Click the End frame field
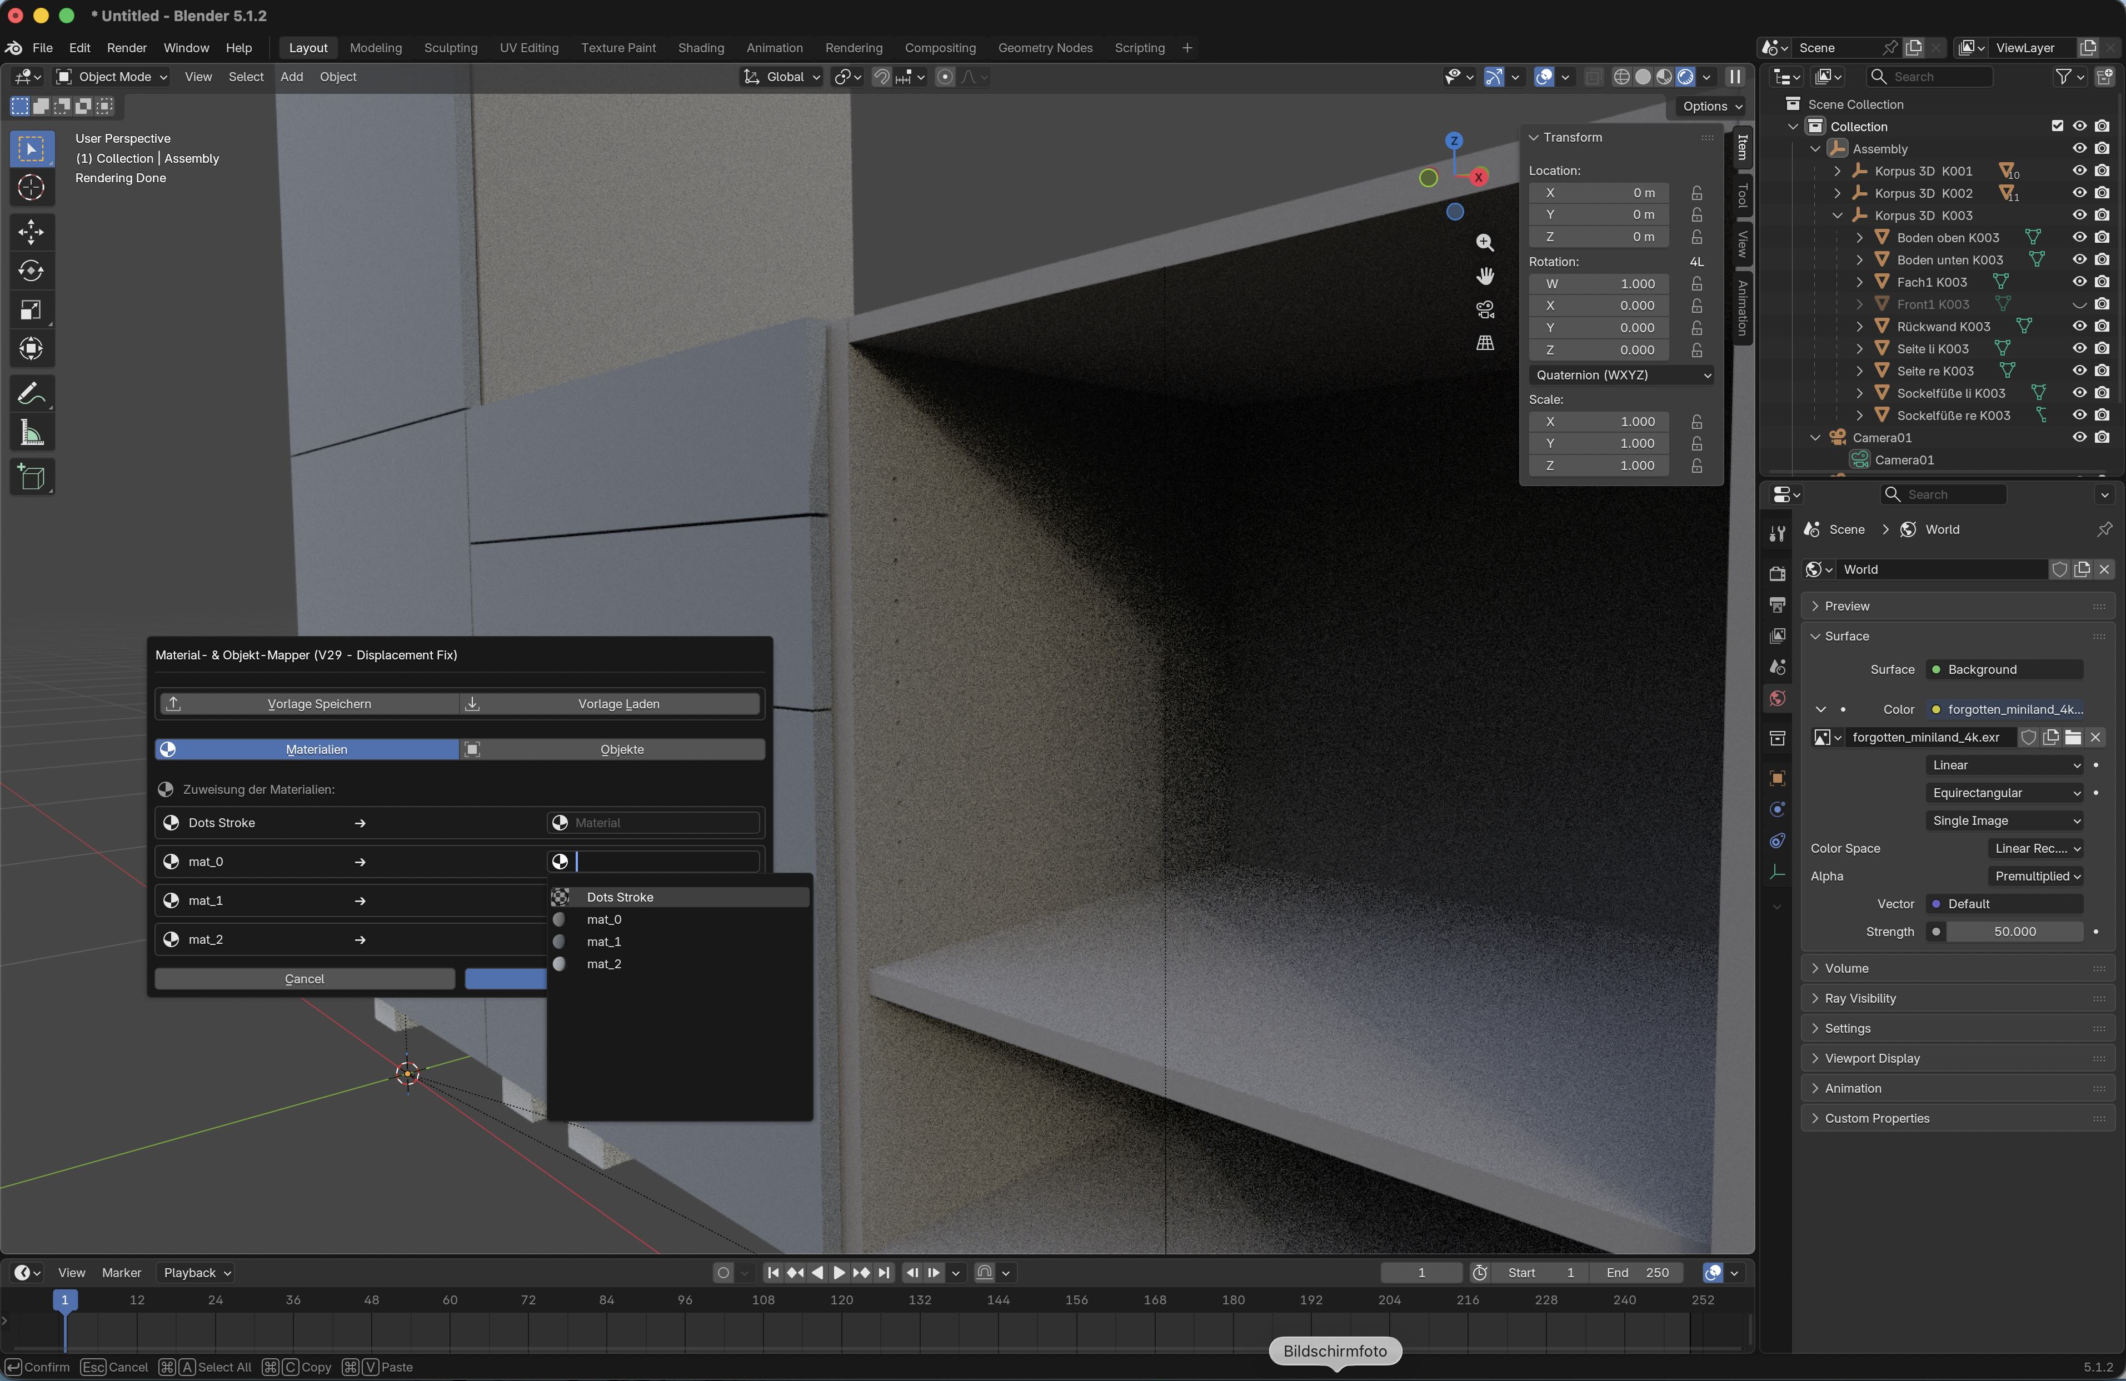 point(1635,1273)
